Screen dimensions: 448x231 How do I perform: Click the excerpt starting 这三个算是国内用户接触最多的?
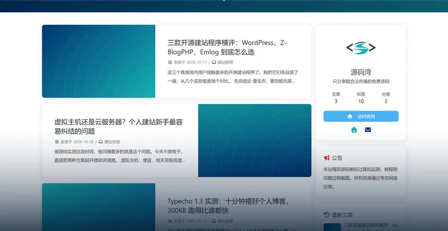click(x=233, y=77)
